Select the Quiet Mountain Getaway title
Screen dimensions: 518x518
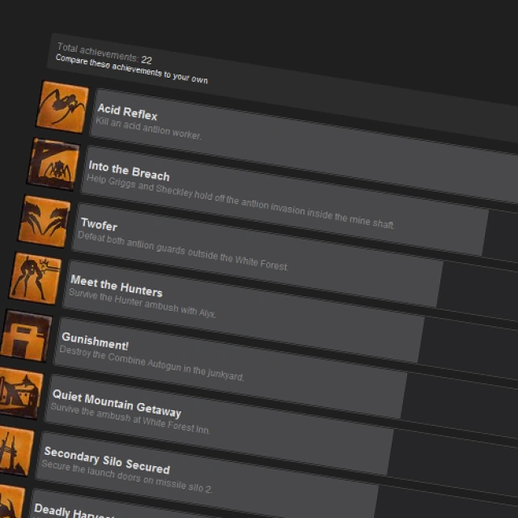coord(117,403)
